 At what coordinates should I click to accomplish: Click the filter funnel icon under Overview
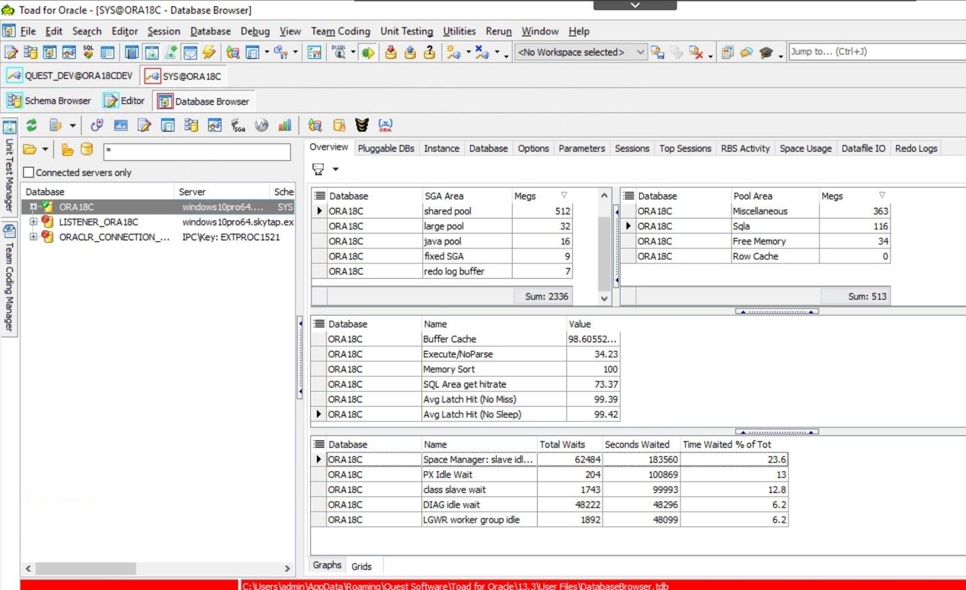coord(317,169)
